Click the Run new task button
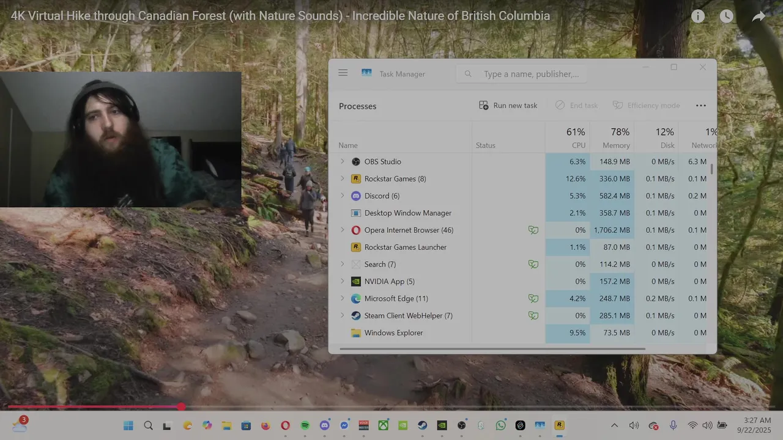The width and height of the screenshot is (783, 440). point(508,105)
